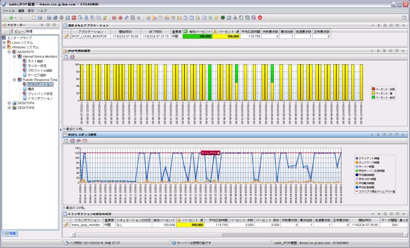
Task: Select ホスト統計 in the navigator tree
Action: [36, 61]
